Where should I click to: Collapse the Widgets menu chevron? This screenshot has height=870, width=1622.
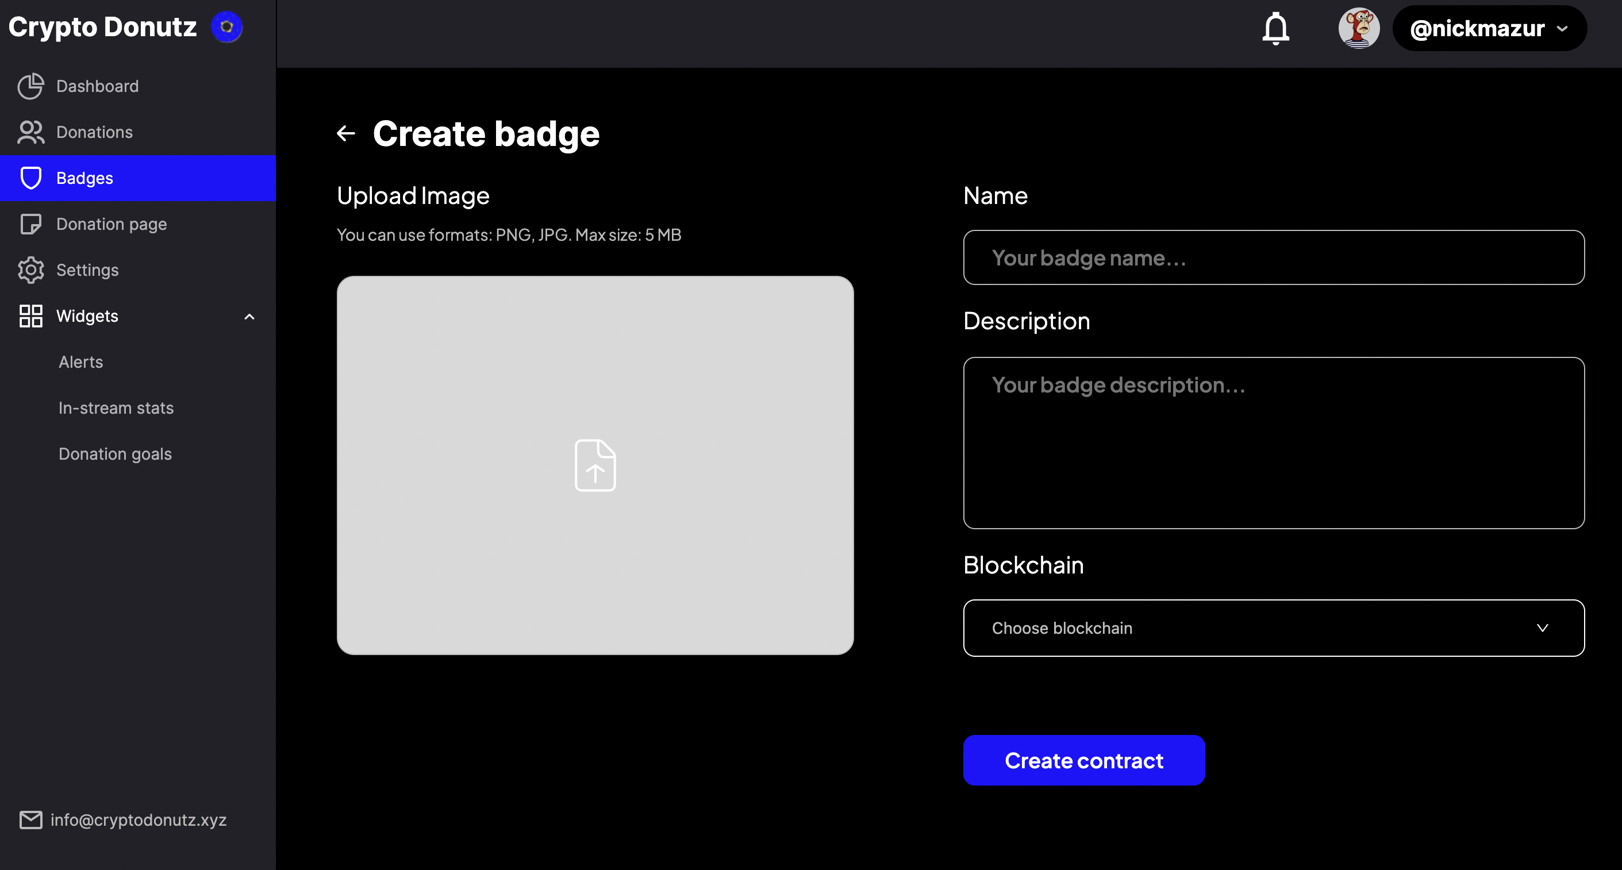tap(249, 317)
